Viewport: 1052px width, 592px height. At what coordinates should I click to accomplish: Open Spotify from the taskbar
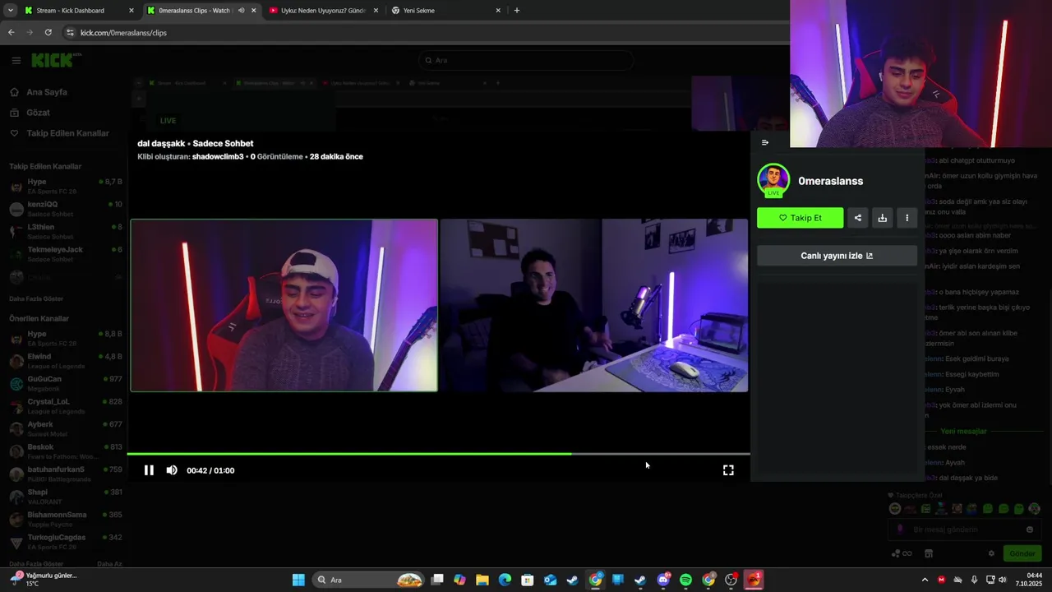[686, 580]
